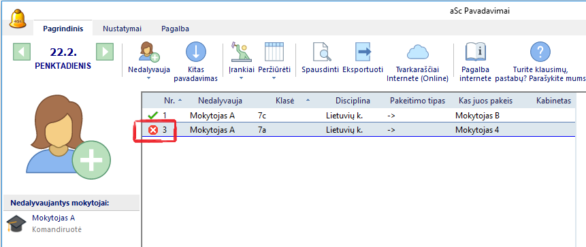This screenshot has height=247, width=586.
Task: Click substitute Mokytojas 4 cell
Action: tap(477, 130)
